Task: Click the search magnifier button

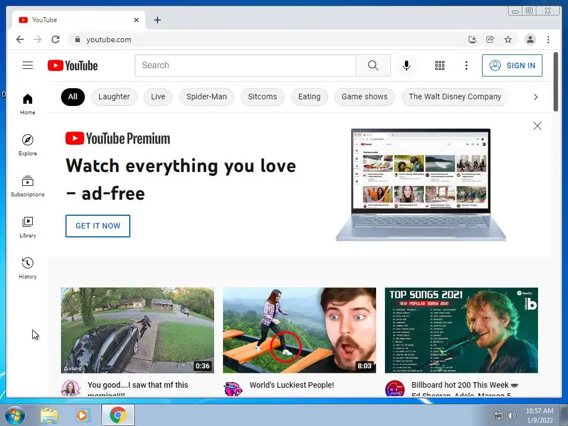Action: pos(373,65)
